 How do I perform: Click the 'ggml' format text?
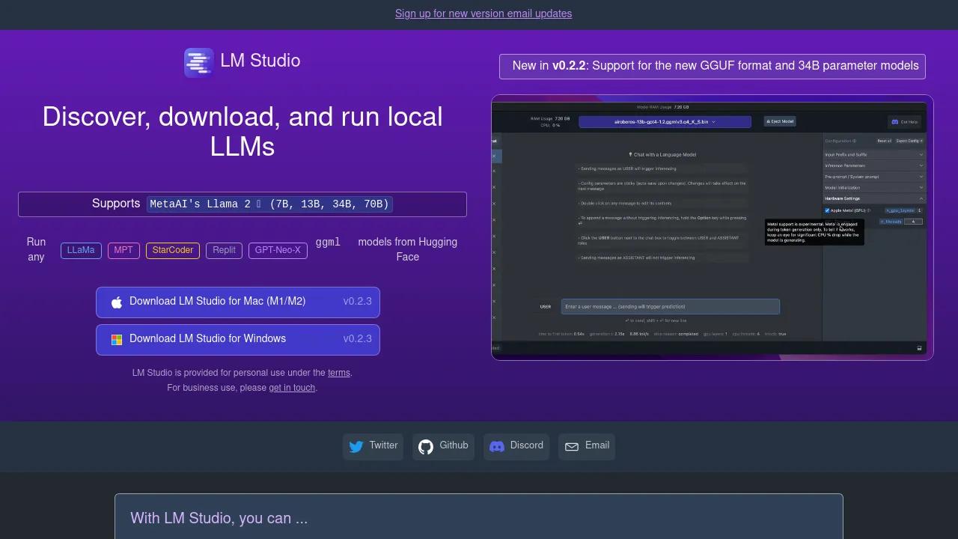tap(328, 243)
